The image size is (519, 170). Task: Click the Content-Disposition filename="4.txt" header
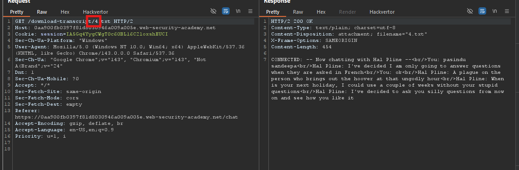[x=349, y=34]
